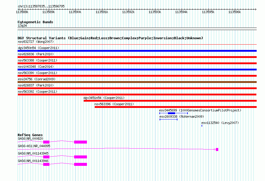
Task: Click the small magenta exon of GAS6 NM_001143946
Action: point(46,164)
